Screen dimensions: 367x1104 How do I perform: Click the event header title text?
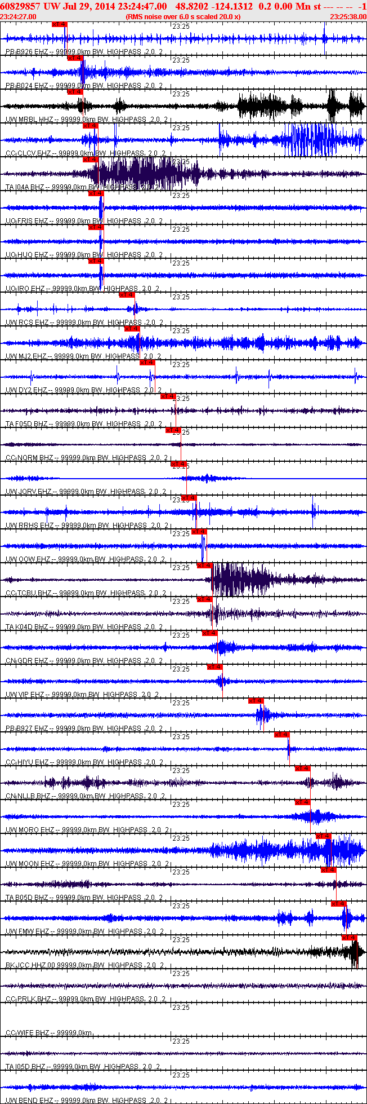pyautogui.click(x=183, y=6)
